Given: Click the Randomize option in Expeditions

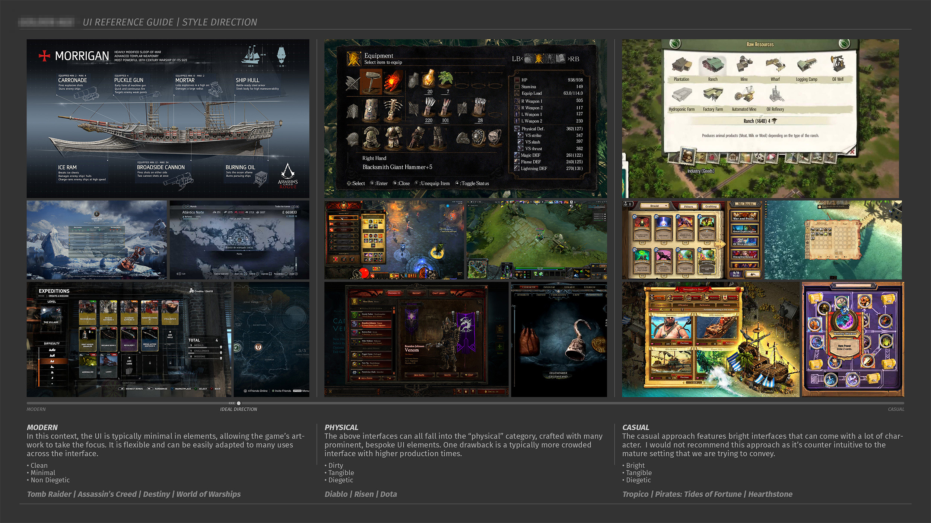Looking at the screenshot, I should click(x=158, y=389).
